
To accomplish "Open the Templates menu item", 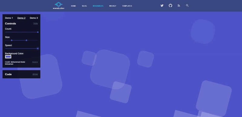I will coord(127,6).
